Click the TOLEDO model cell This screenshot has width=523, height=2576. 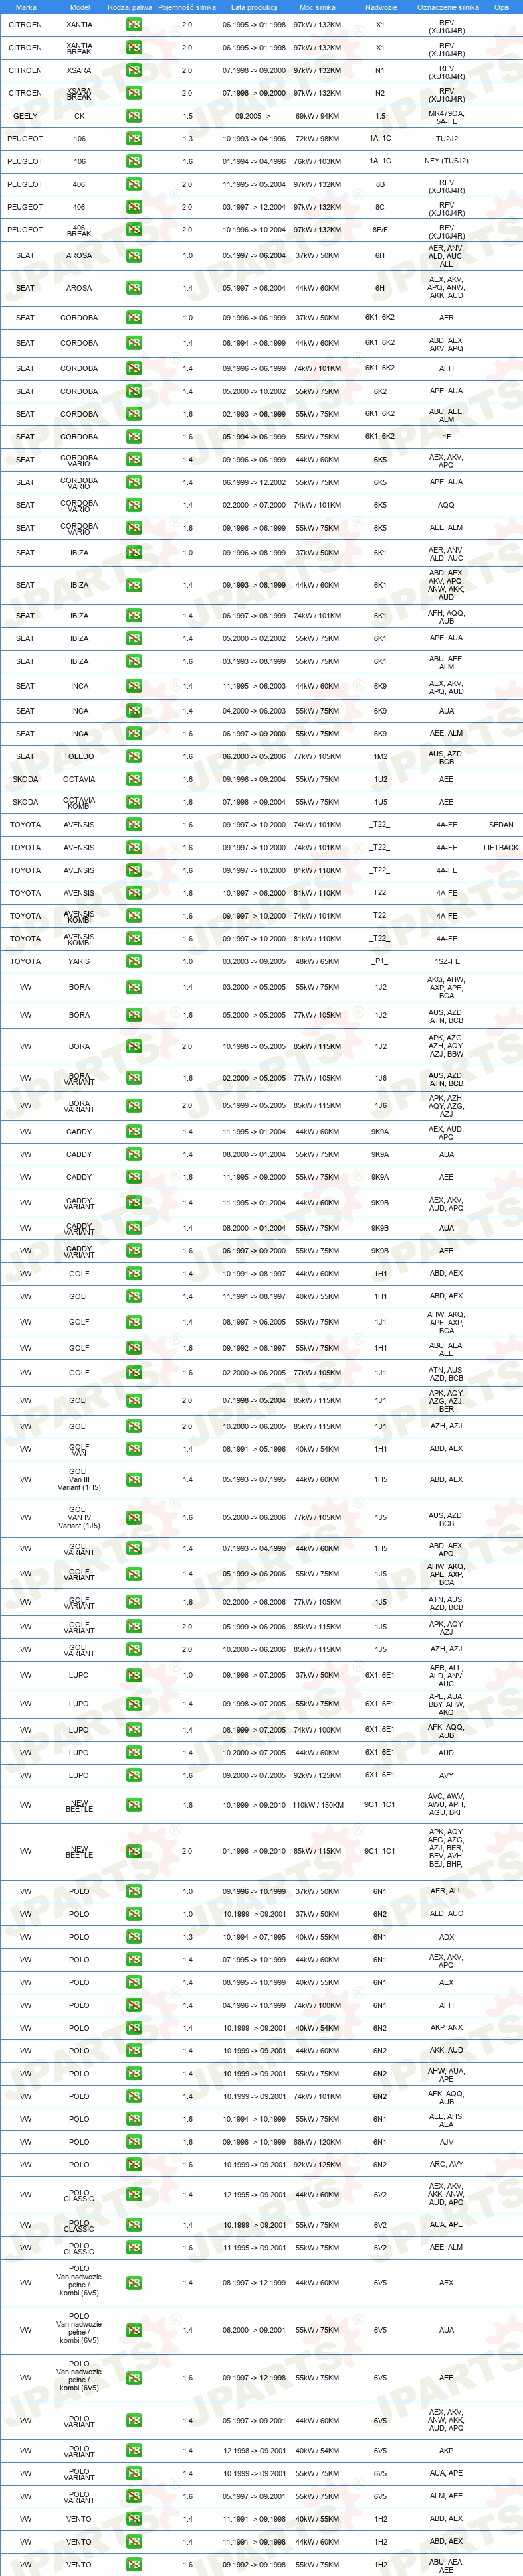pos(79,756)
